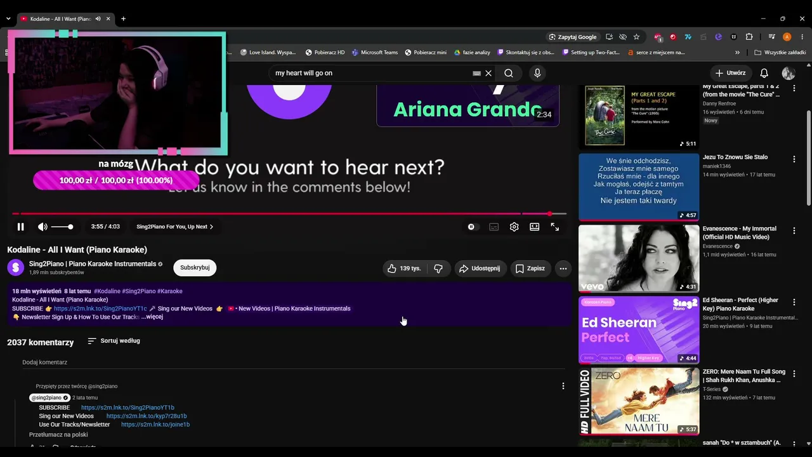Click Przetłumacz na polski translate link
Screen dimensions: 812x457
58,435
